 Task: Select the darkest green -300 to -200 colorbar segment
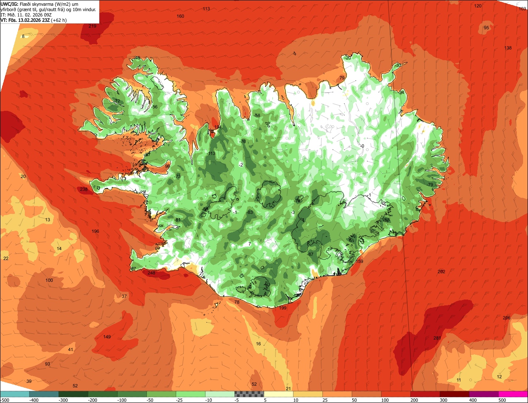tap(73, 394)
